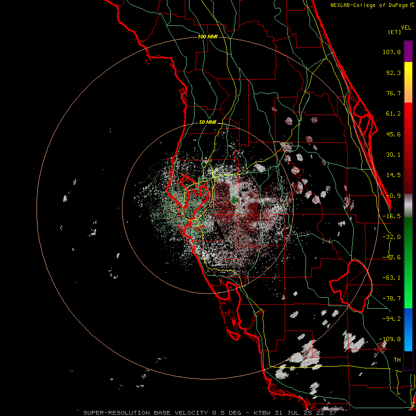
Task: Click the yellow-orange segment of the color bar
Action: click(408, 82)
